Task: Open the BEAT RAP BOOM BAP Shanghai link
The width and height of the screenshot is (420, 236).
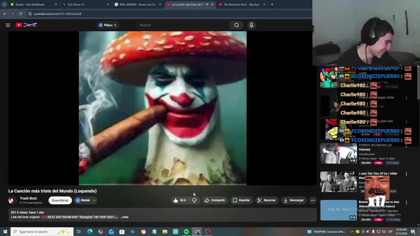Action: [x=80, y=217]
